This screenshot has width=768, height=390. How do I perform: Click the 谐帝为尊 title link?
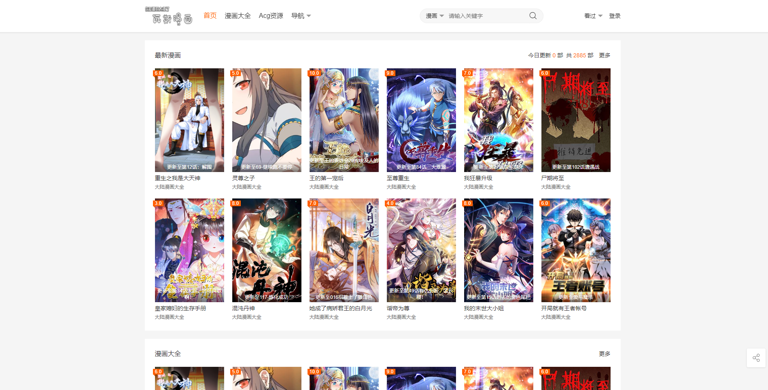click(x=398, y=308)
